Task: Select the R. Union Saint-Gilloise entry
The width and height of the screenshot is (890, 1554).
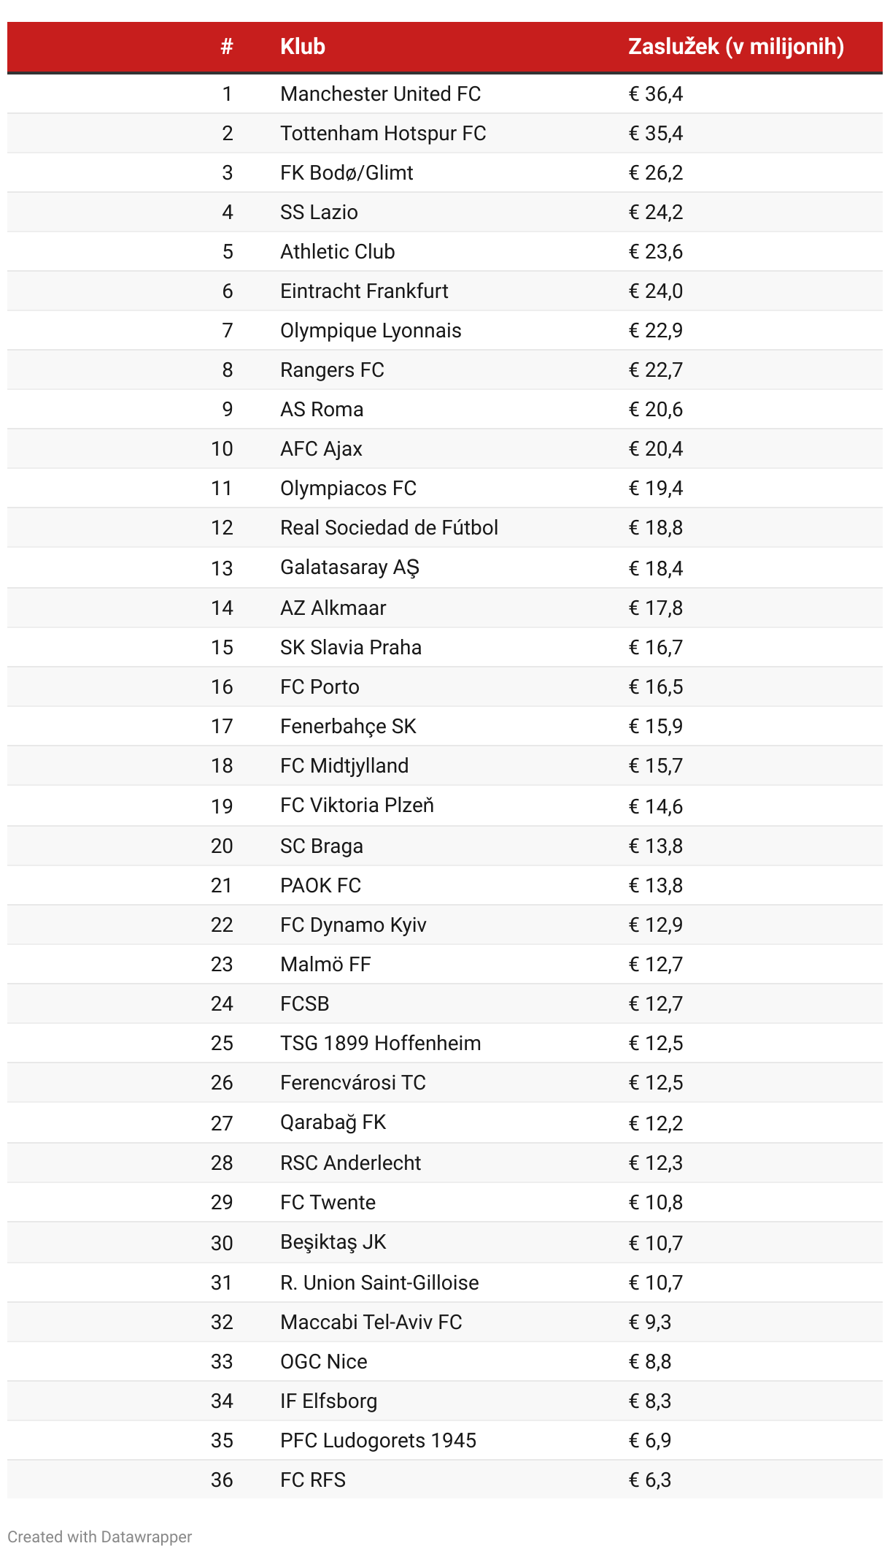Action: click(379, 1282)
